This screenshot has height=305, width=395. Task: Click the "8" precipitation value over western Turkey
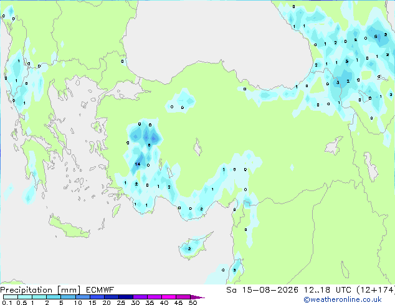(x=149, y=145)
